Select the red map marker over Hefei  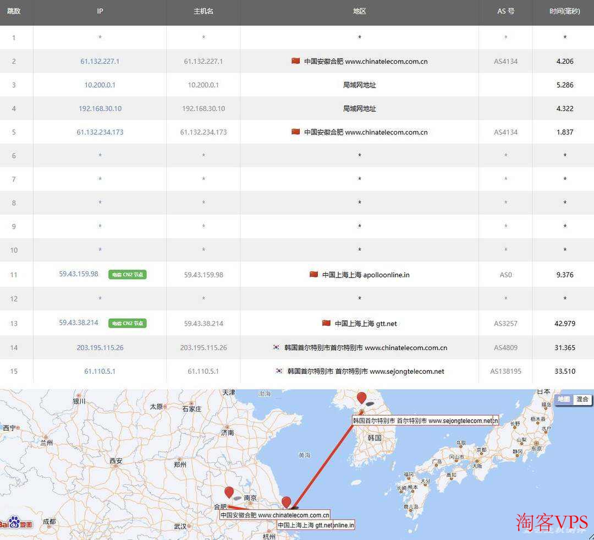coord(229,493)
